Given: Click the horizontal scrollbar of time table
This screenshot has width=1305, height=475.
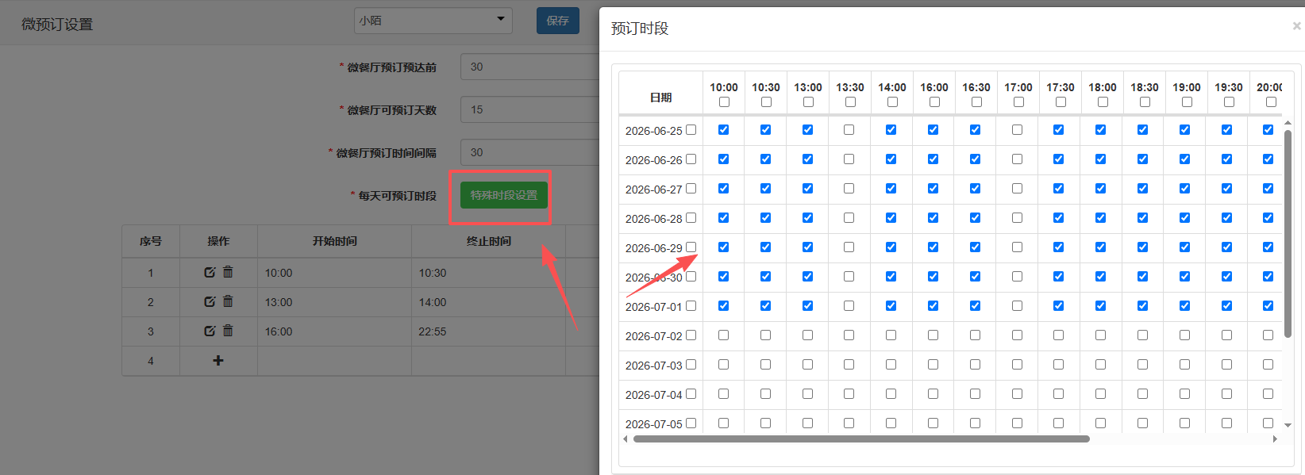Looking at the screenshot, I should [861, 439].
